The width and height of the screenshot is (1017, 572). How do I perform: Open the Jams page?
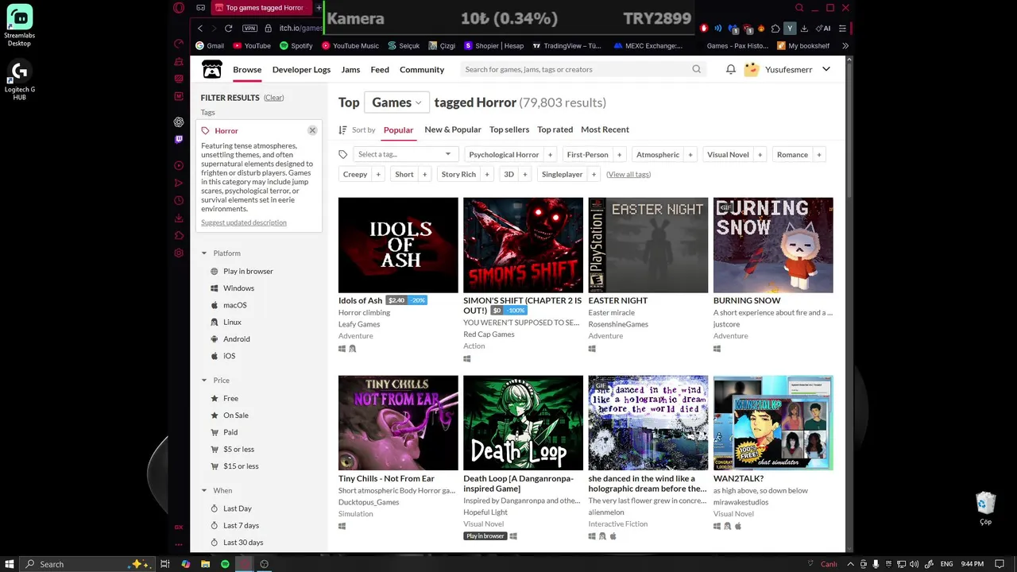click(350, 69)
